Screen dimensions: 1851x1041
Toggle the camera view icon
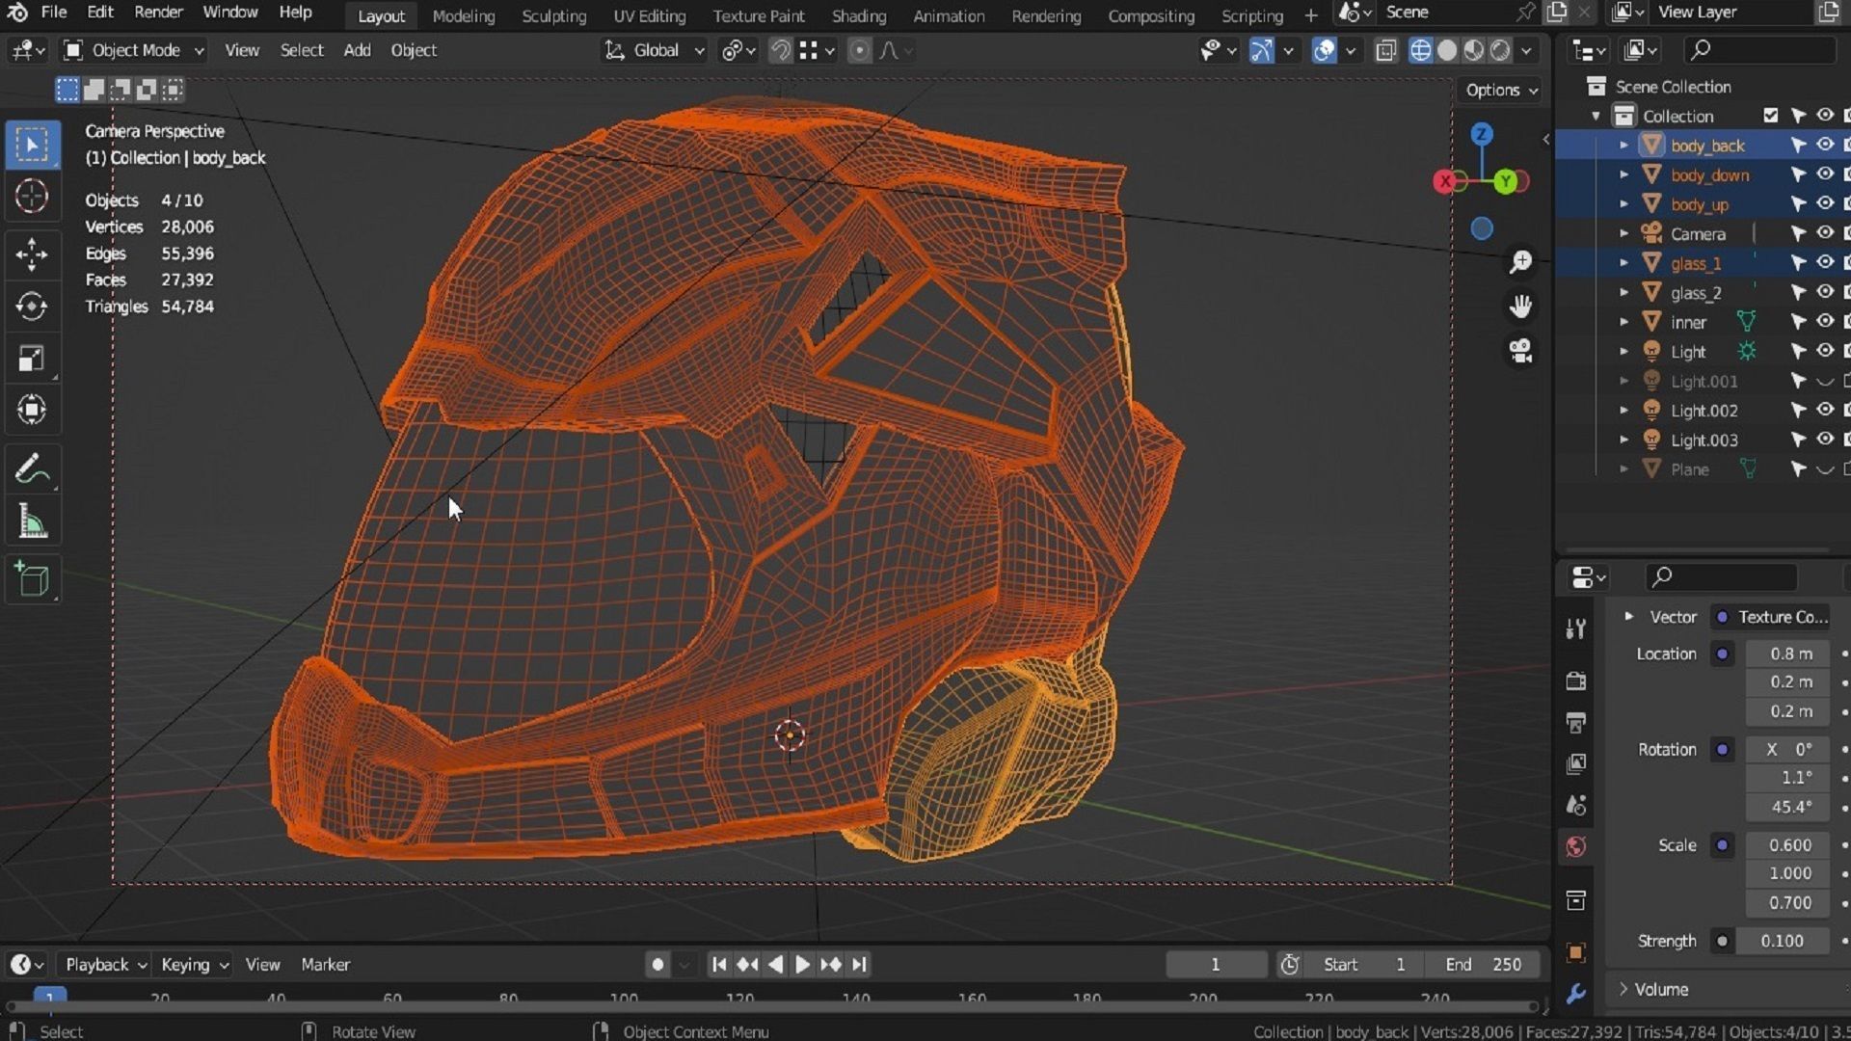1520,351
